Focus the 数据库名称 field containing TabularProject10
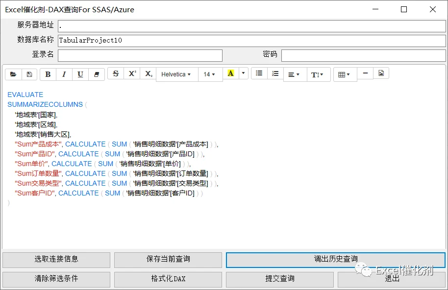This screenshot has height=290, width=448. 252,41
